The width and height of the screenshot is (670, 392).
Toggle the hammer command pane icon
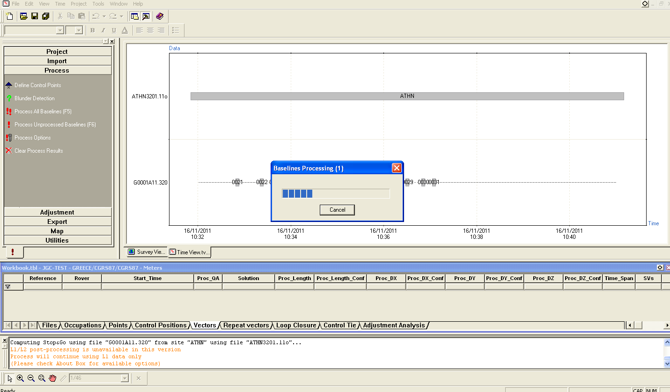(146, 16)
